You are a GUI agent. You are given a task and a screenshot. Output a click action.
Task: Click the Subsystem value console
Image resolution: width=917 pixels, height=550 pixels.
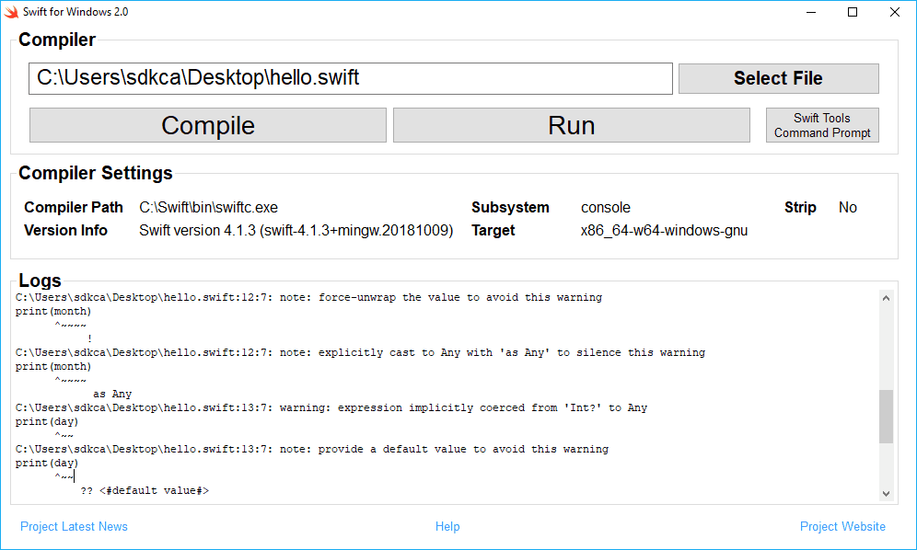pyautogui.click(x=605, y=208)
